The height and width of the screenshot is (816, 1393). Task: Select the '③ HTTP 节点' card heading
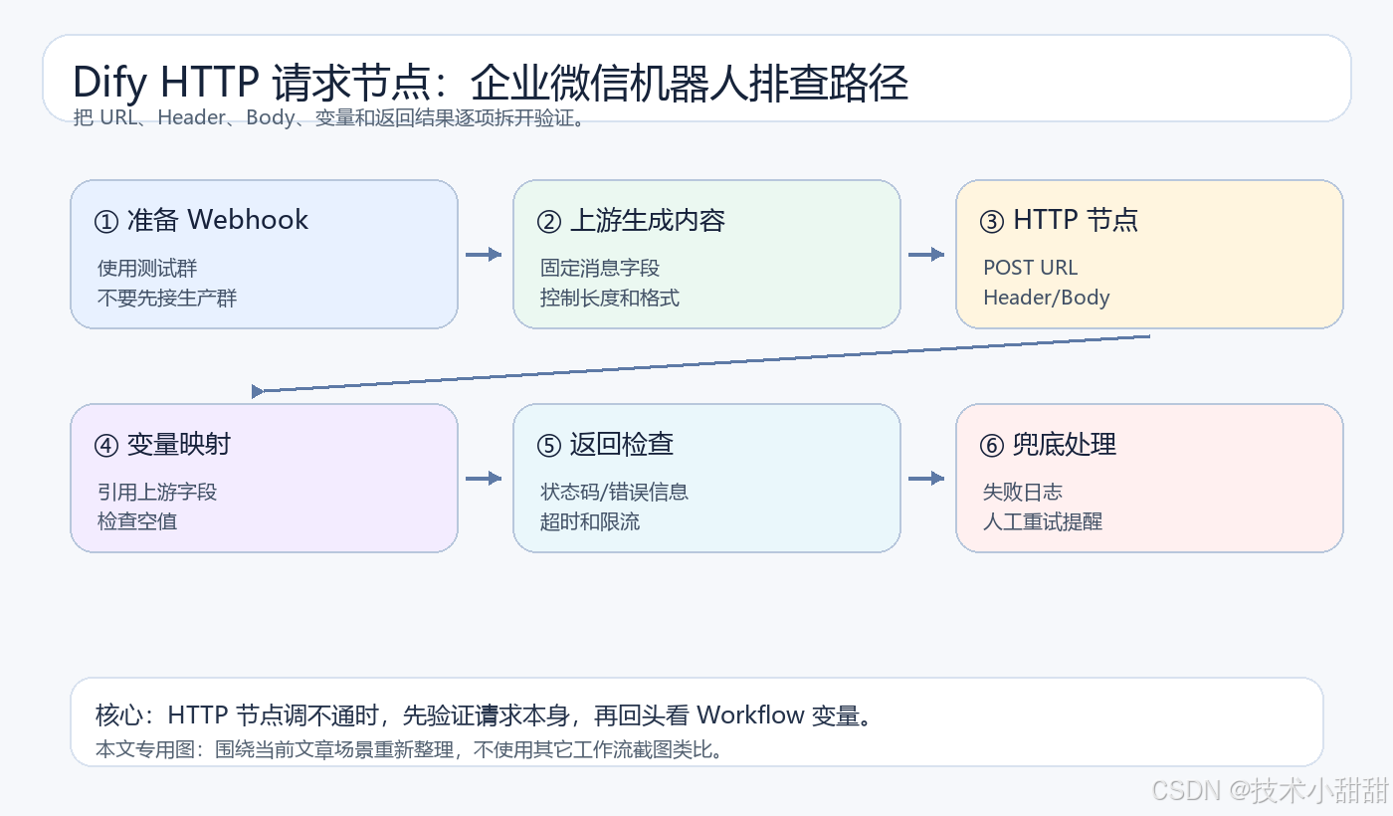coord(1059,220)
